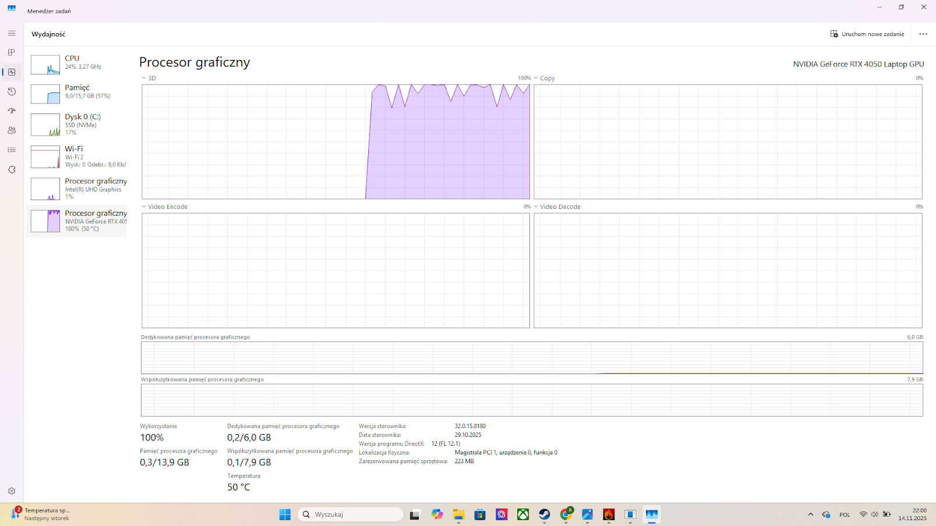Open the three-dot more options menu

click(923, 34)
